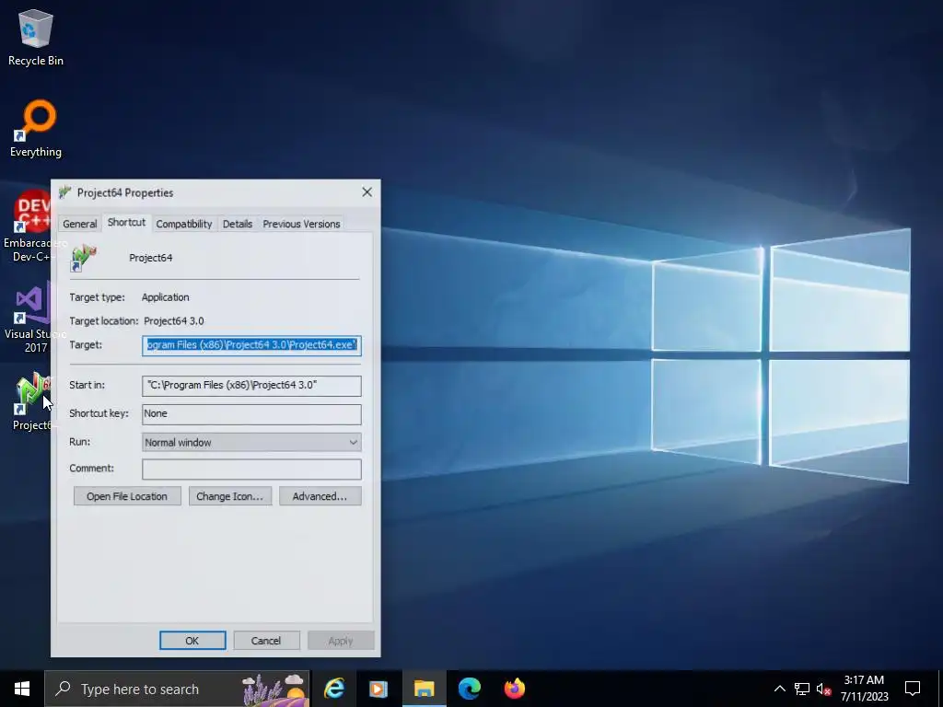Open the Windows Start menu
Image resolution: width=943 pixels, height=707 pixels.
pyautogui.click(x=22, y=689)
